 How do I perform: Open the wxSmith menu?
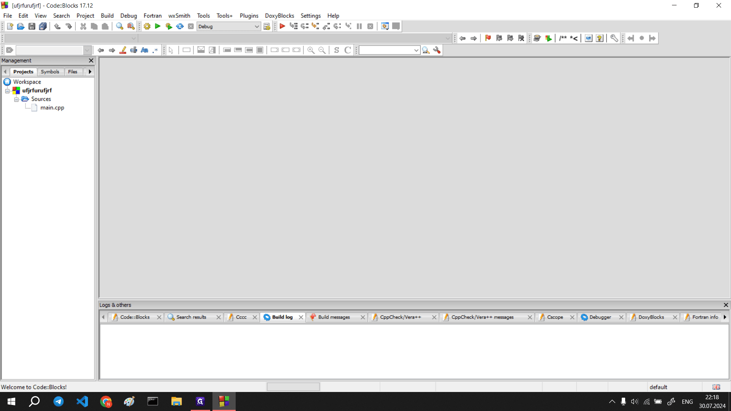coord(179,16)
